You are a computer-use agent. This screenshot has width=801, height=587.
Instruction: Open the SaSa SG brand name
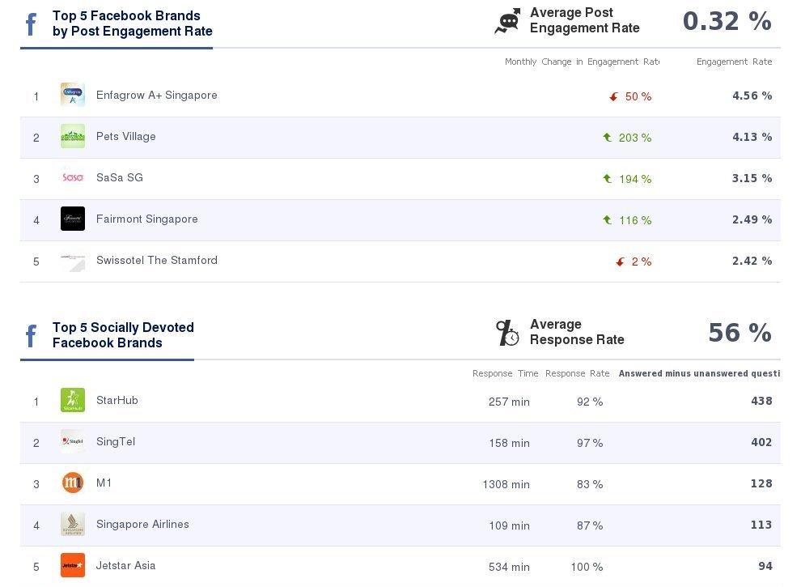[120, 177]
